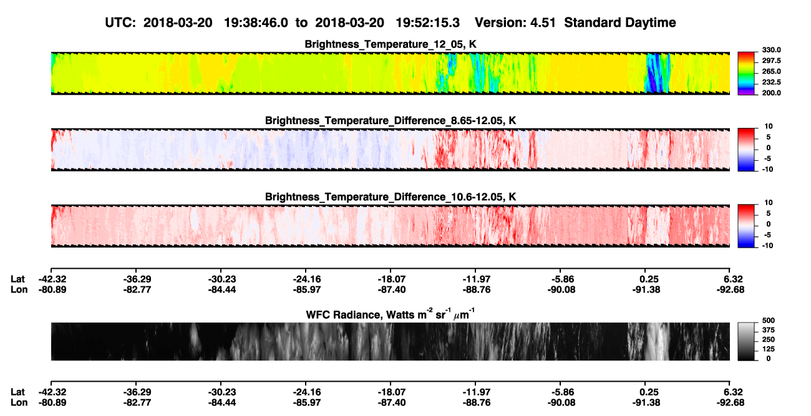Click the UTC time range title text
Viewport: 811px width, 416px height.
[391, 22]
